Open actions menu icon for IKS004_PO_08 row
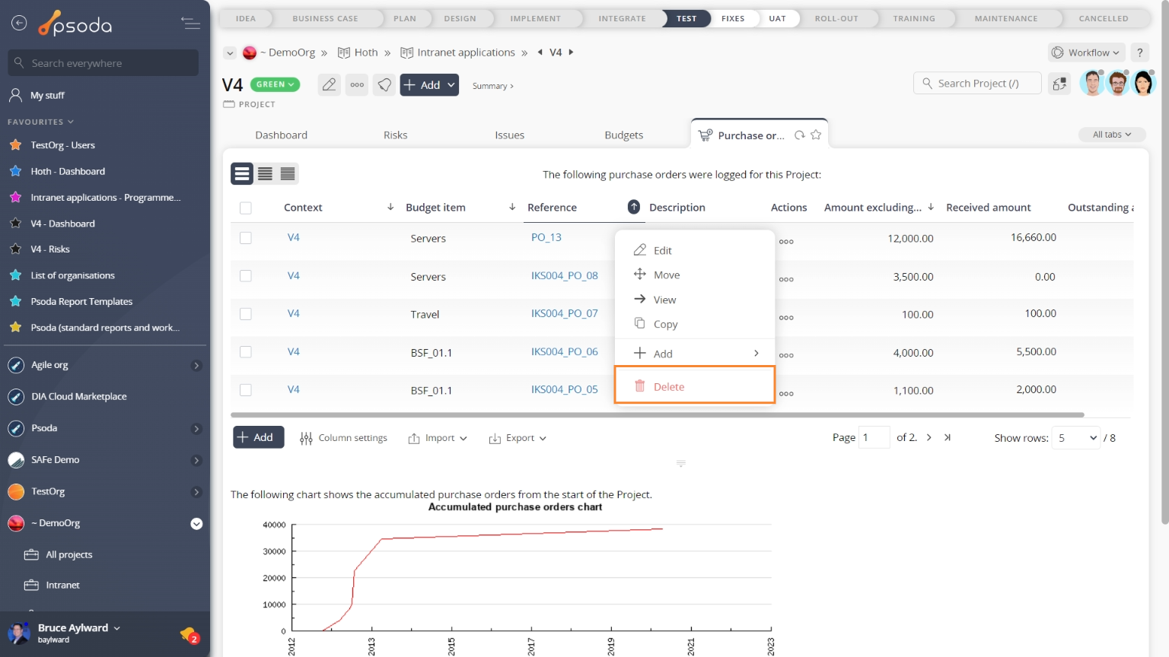This screenshot has height=657, width=1169. coord(786,280)
